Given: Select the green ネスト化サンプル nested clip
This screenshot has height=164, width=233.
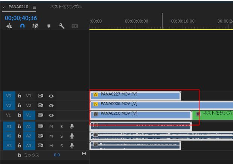Looking at the screenshot, I should (213, 115).
